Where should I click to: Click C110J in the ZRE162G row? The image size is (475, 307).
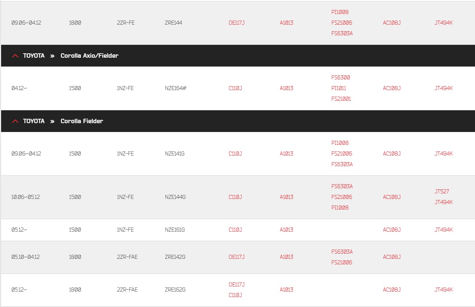(x=235, y=295)
